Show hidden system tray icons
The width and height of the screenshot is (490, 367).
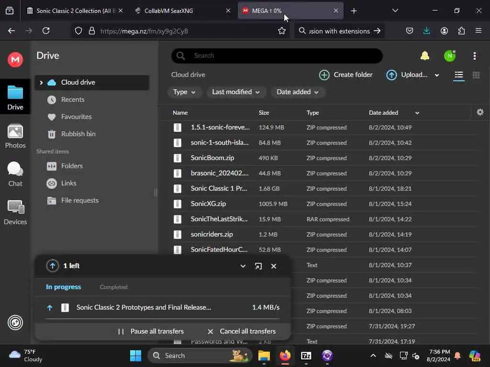pyautogui.click(x=373, y=356)
